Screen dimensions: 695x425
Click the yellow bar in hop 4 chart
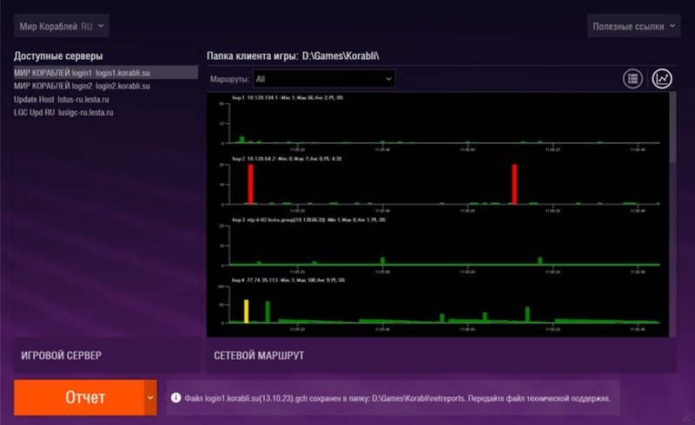(247, 311)
